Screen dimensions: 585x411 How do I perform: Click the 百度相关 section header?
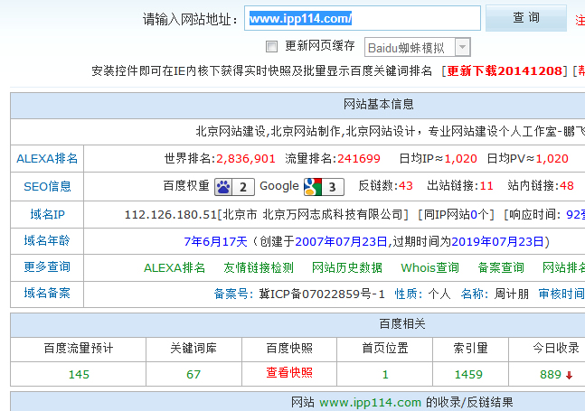[402, 323]
